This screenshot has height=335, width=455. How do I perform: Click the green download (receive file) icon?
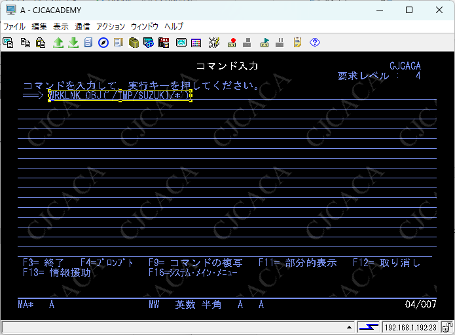(73, 43)
